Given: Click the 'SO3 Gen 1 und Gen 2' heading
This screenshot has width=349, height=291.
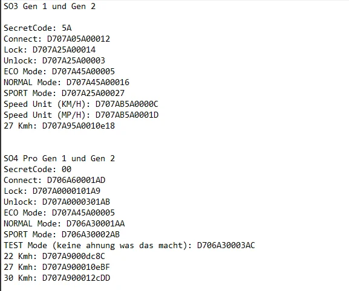Looking at the screenshot, I should (x=50, y=7).
